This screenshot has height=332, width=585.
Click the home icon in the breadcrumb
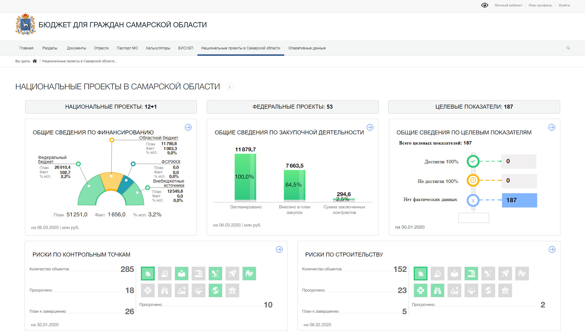tap(35, 61)
